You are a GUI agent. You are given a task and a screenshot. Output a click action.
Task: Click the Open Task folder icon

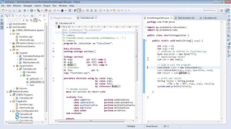tap(50, 10)
